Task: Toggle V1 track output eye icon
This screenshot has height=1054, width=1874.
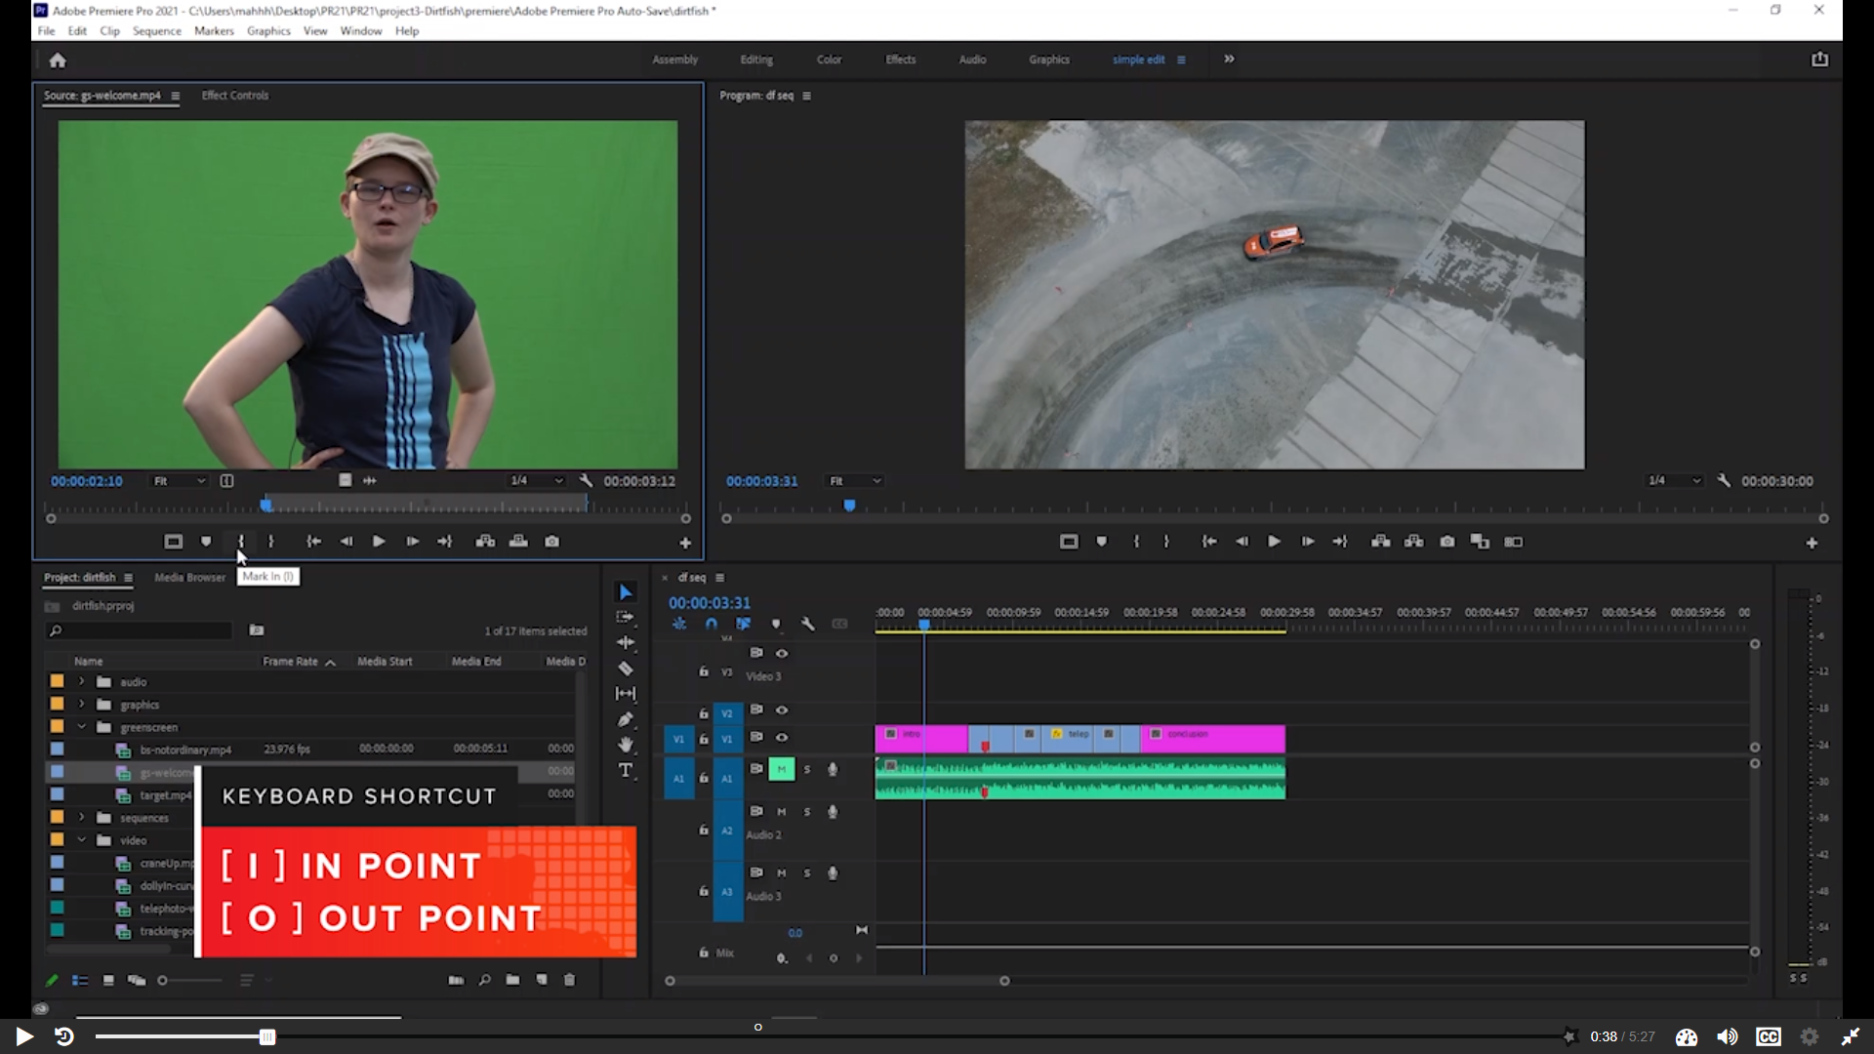Action: click(x=782, y=738)
